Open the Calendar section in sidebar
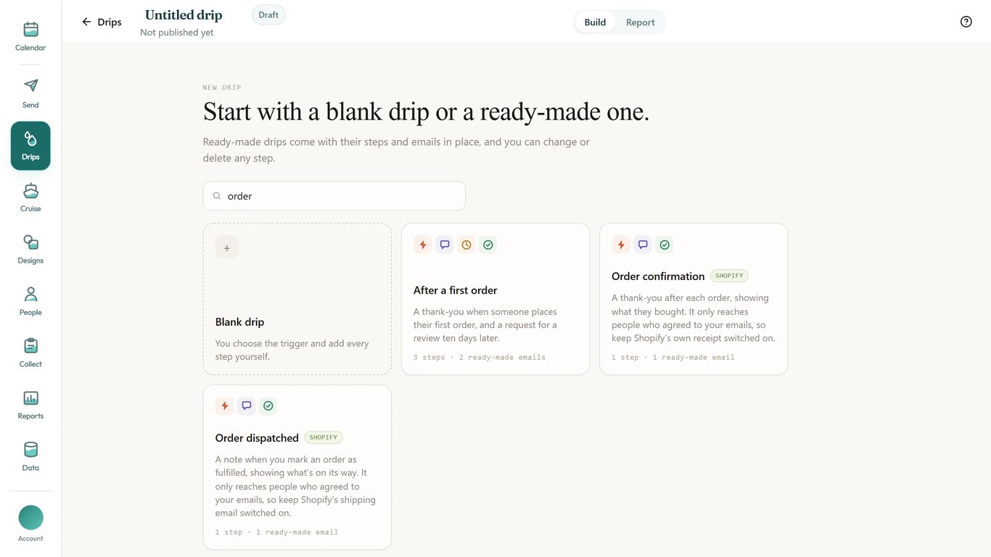This screenshot has width=991, height=557. click(30, 36)
